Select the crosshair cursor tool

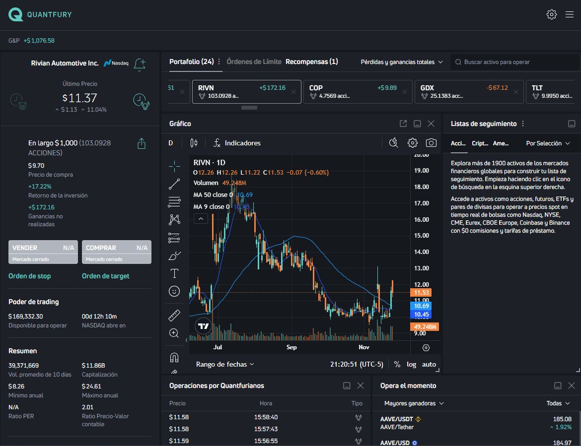click(174, 166)
